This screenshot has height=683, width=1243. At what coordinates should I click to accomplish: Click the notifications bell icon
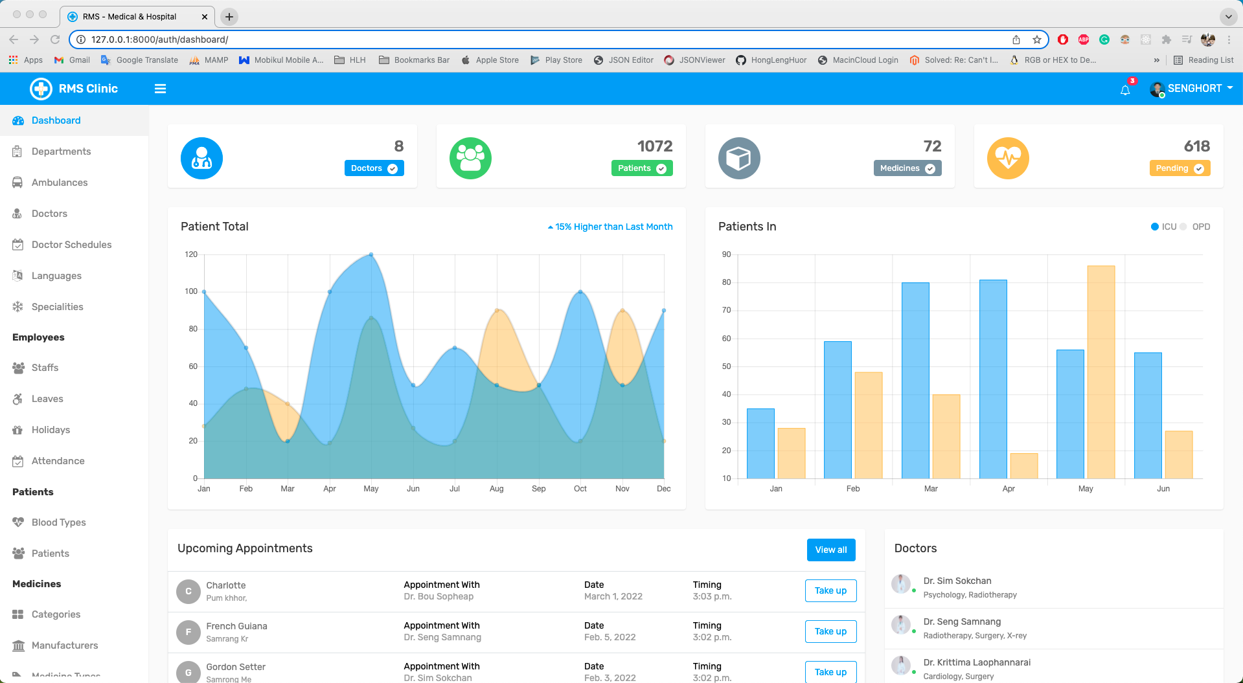(1124, 90)
